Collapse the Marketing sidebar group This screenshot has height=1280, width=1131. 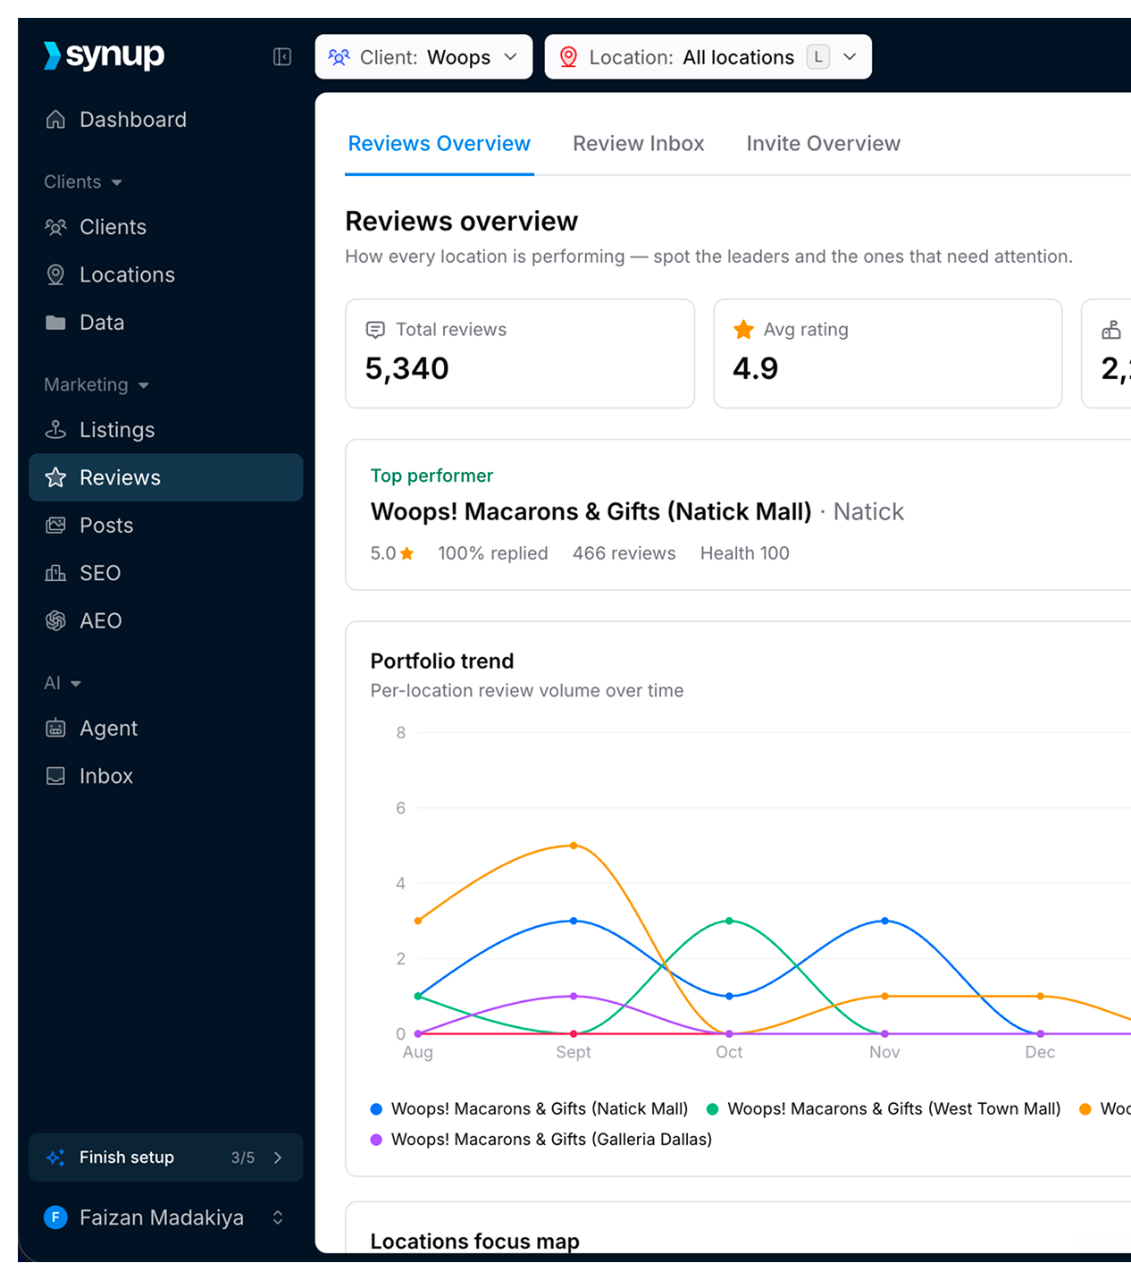(x=96, y=385)
